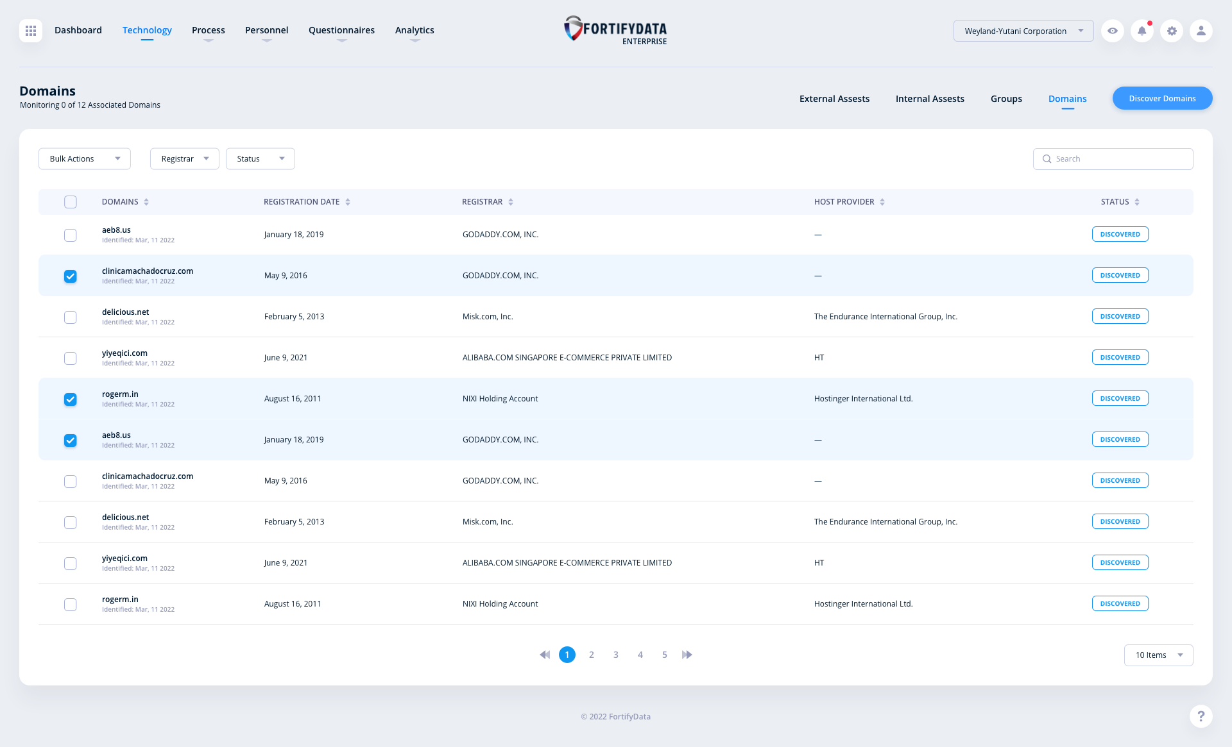Open the apps grid menu icon
This screenshot has width=1232, height=747.
click(31, 31)
